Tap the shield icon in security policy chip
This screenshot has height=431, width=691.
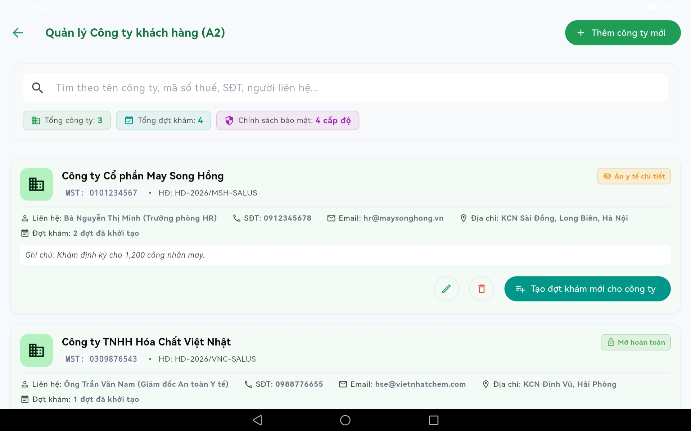(229, 120)
